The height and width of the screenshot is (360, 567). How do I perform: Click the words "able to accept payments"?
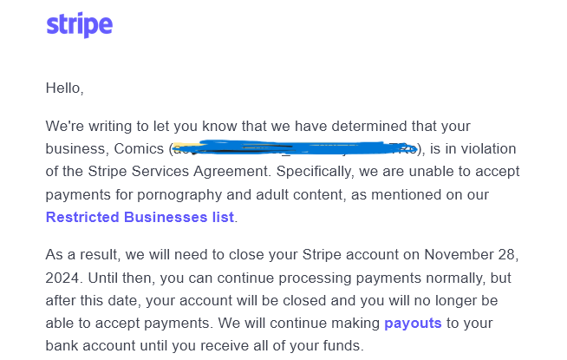coord(123,323)
